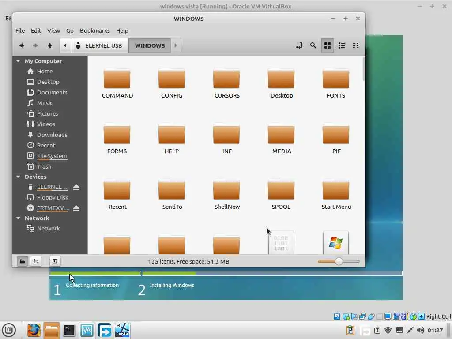452x339 pixels.
Task: Go forward with the forward arrow
Action: (x=35, y=45)
